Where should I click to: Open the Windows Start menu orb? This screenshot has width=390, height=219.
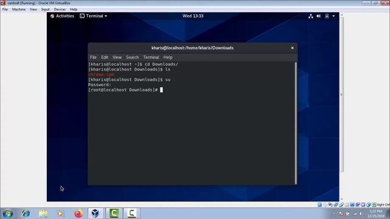(8, 214)
